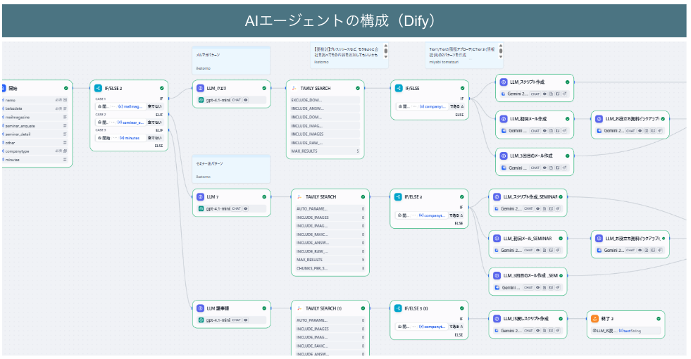Screen dimensions: 691x359
Task: Click the orange 終了 2 end node icon
Action: (595, 318)
